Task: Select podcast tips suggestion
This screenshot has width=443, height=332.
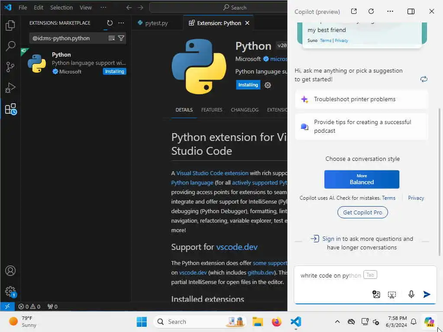Action: (362, 126)
